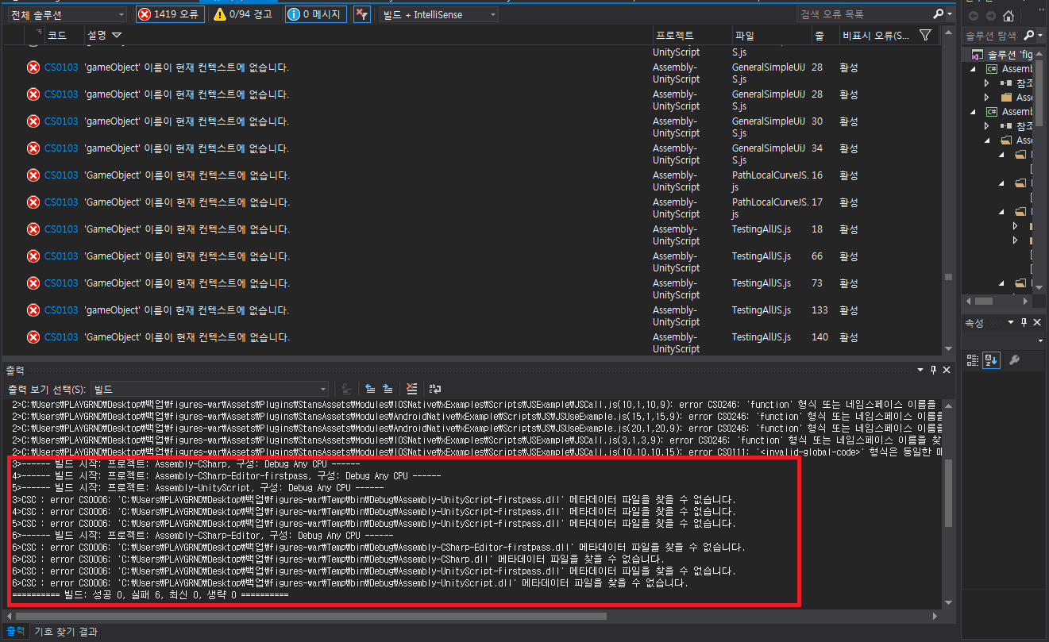Toggle word wrap in output panel
Image resolution: width=1049 pixels, height=642 pixels.
pos(435,389)
